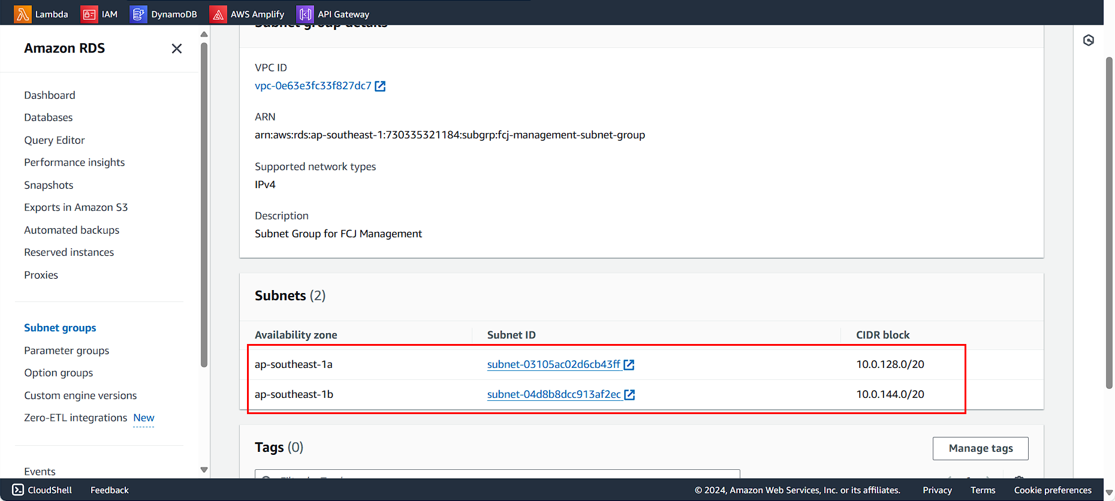Click external link icon for subnet-04d8b8dcc913af2ec
The height and width of the screenshot is (501, 1115).
(629, 394)
